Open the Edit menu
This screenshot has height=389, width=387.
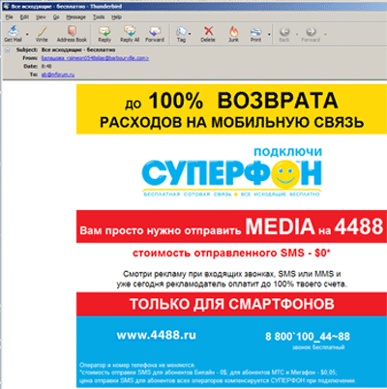coord(24,17)
